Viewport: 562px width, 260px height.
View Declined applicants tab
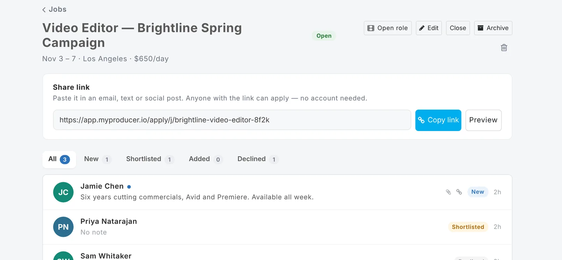(x=258, y=159)
